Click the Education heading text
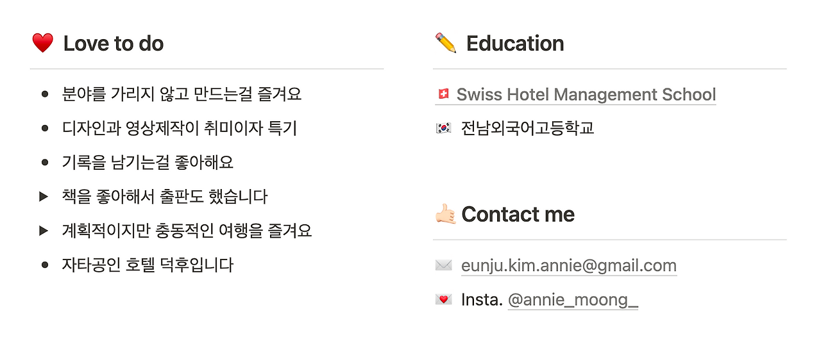The height and width of the screenshot is (346, 821). click(x=515, y=44)
